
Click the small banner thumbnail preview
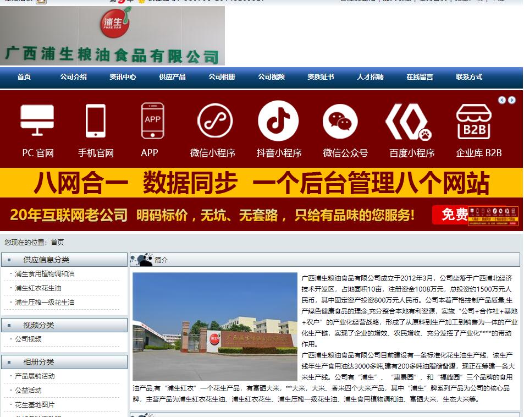(x=493, y=216)
